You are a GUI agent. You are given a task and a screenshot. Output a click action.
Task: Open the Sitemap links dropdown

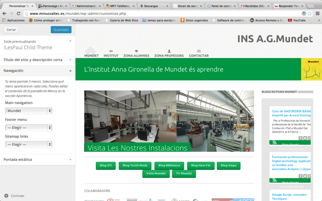pyautogui.click(x=29, y=144)
